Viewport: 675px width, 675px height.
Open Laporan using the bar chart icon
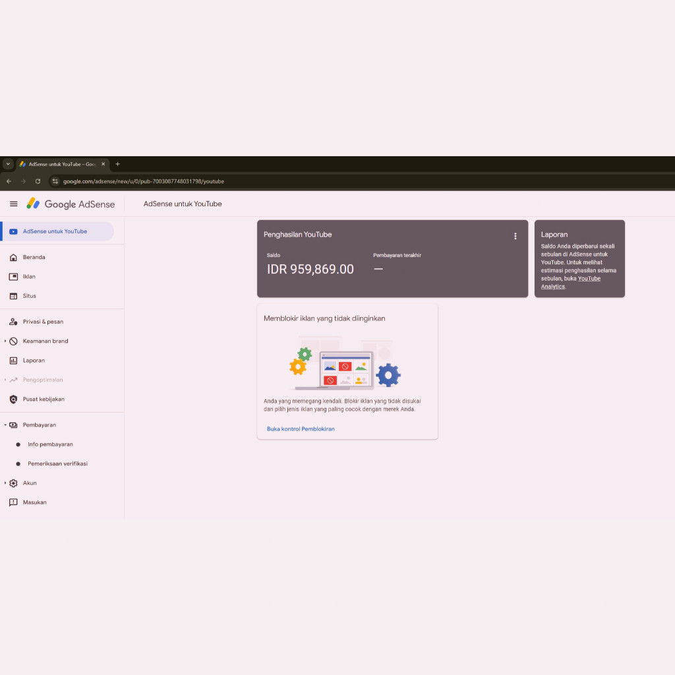(14, 360)
